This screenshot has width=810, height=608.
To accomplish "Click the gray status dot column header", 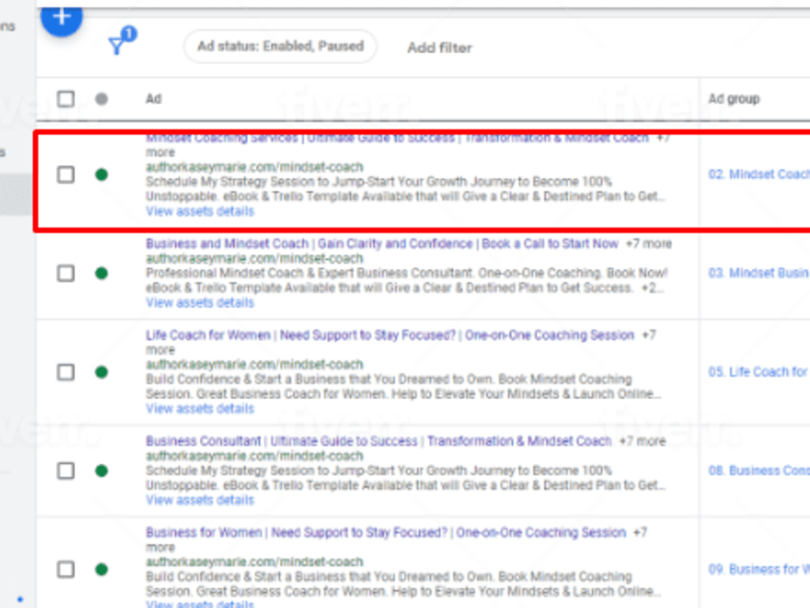I will coord(102,99).
